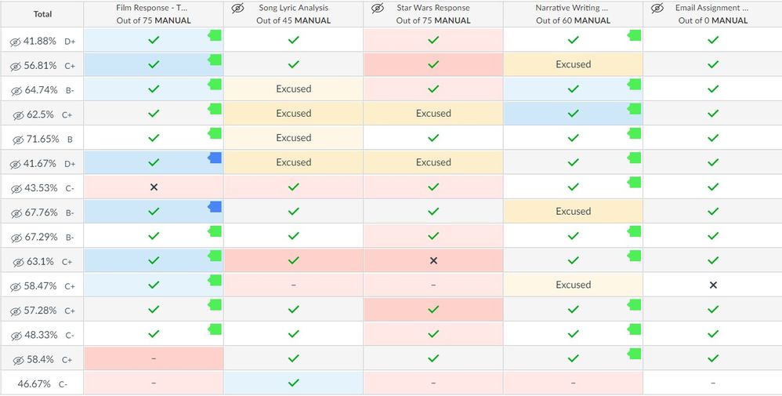Click the hidden eye icon in Email Assignment header
This screenshot has height=396, width=782.
pyautogui.click(x=657, y=8)
